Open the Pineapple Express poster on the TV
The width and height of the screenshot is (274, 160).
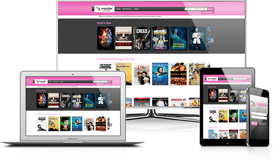tap(142, 102)
